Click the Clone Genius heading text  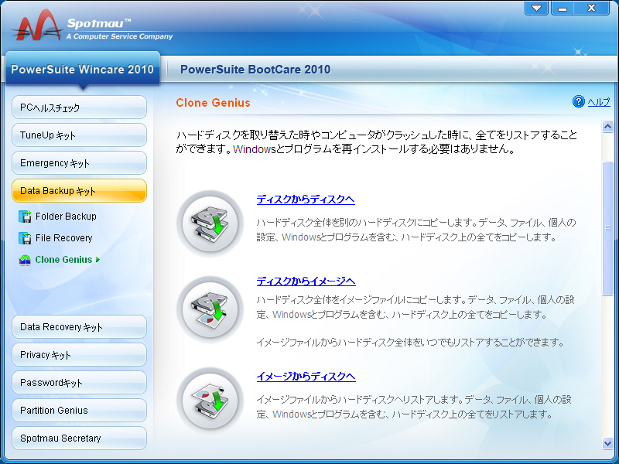point(214,103)
